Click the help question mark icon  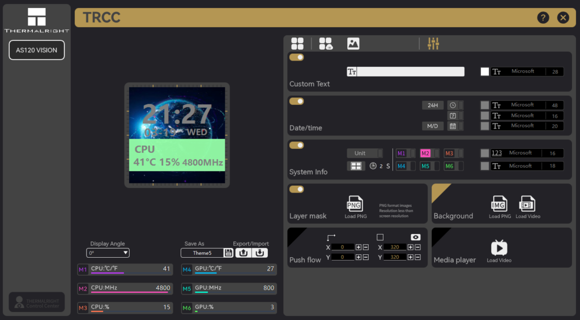pyautogui.click(x=543, y=18)
